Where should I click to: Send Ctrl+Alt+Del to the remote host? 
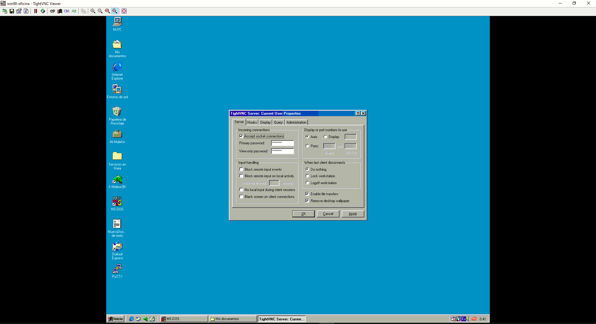52,11
